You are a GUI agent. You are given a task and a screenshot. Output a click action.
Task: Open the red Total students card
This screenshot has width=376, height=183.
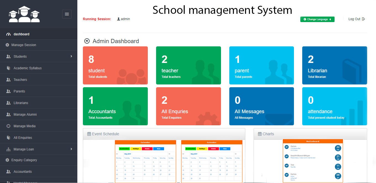point(115,65)
